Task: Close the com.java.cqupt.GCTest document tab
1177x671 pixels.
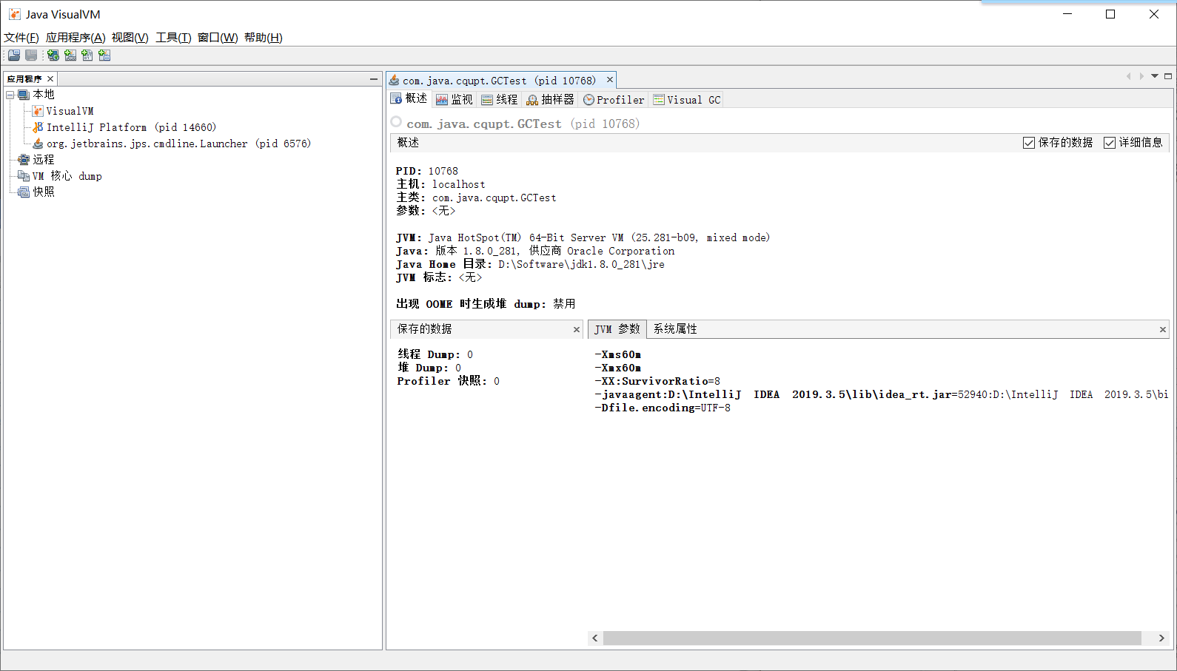Action: (x=610, y=80)
